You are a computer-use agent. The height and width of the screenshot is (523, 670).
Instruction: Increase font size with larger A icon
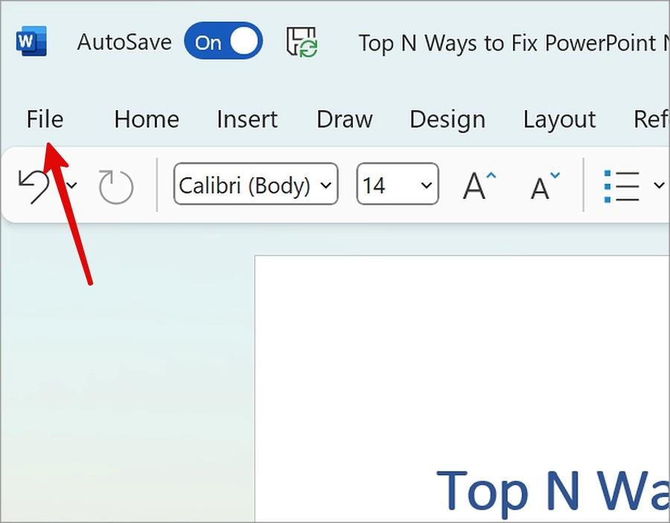[479, 186]
